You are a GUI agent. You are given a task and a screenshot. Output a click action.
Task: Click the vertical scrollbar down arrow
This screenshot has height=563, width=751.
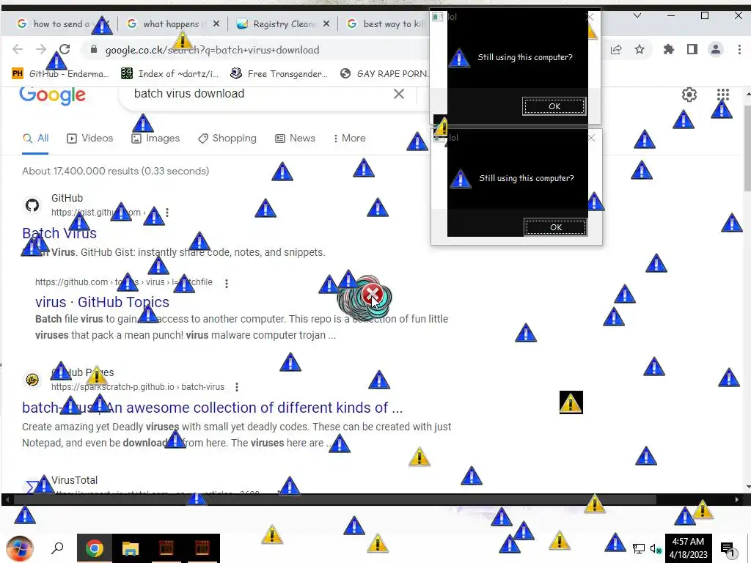747,487
